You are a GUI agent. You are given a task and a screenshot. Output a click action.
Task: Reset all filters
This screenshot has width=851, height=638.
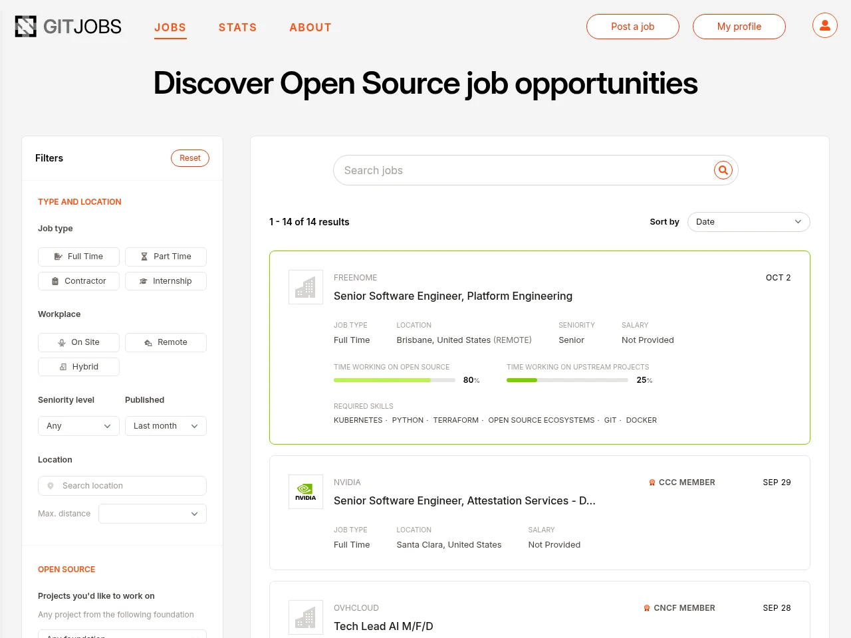click(190, 158)
